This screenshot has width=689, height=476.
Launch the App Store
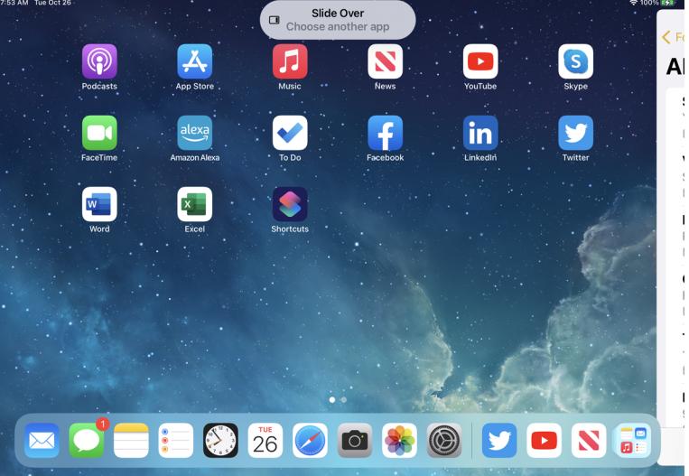click(195, 61)
